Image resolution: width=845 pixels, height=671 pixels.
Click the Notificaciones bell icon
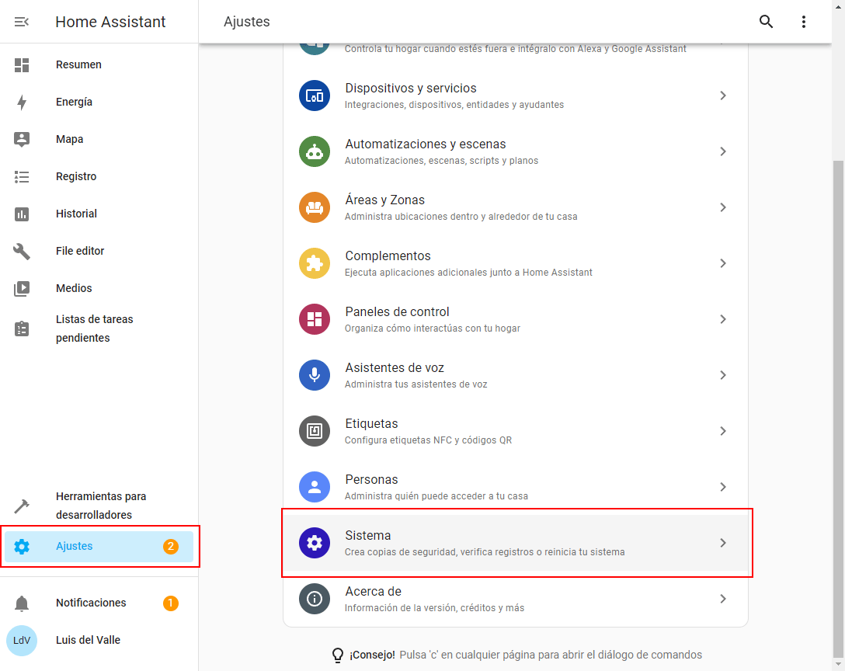pyautogui.click(x=22, y=603)
